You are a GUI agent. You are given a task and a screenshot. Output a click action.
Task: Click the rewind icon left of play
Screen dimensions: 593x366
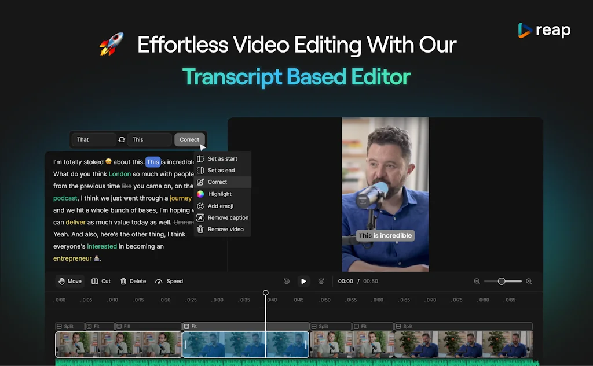(287, 282)
